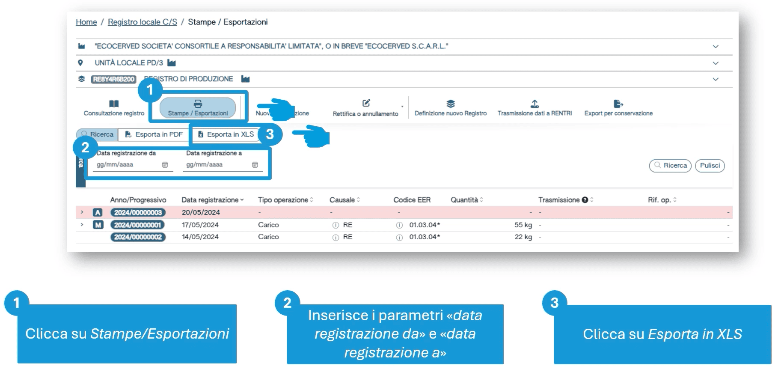
Task: Click Export per conservazione icon
Action: click(618, 104)
